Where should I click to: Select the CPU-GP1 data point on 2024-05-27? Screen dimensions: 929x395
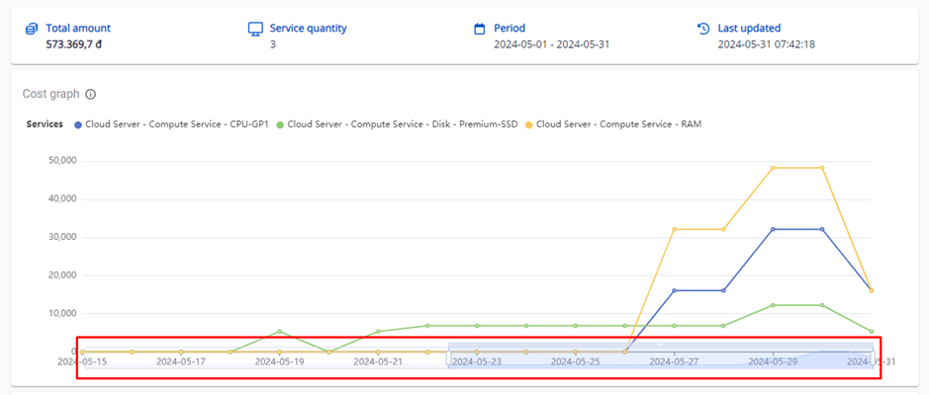click(x=674, y=290)
